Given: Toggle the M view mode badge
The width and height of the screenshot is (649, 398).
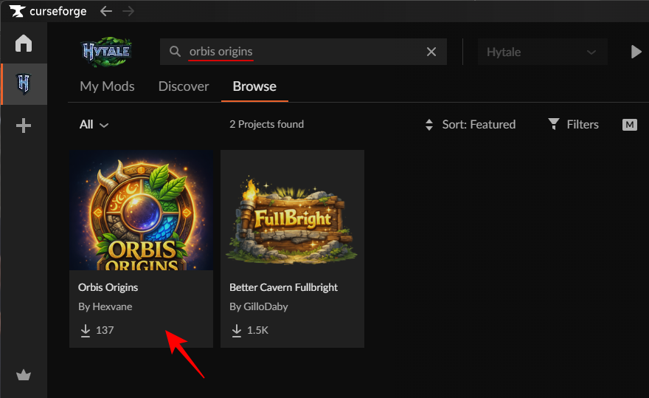Looking at the screenshot, I should (x=630, y=125).
